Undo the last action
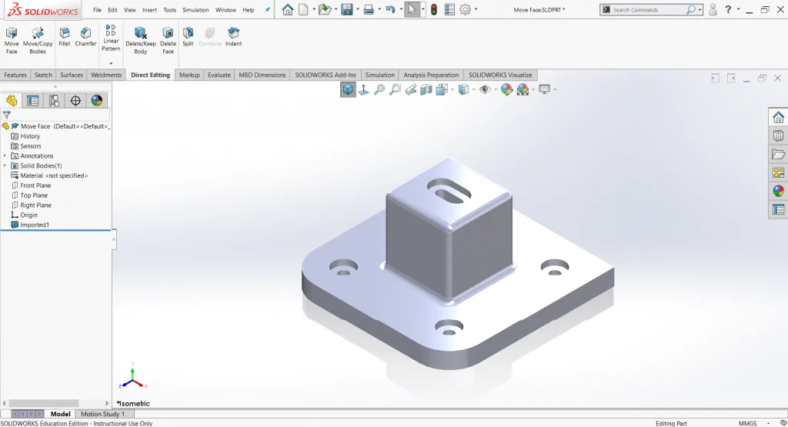Screen dimensions: 788x427 pos(390,9)
